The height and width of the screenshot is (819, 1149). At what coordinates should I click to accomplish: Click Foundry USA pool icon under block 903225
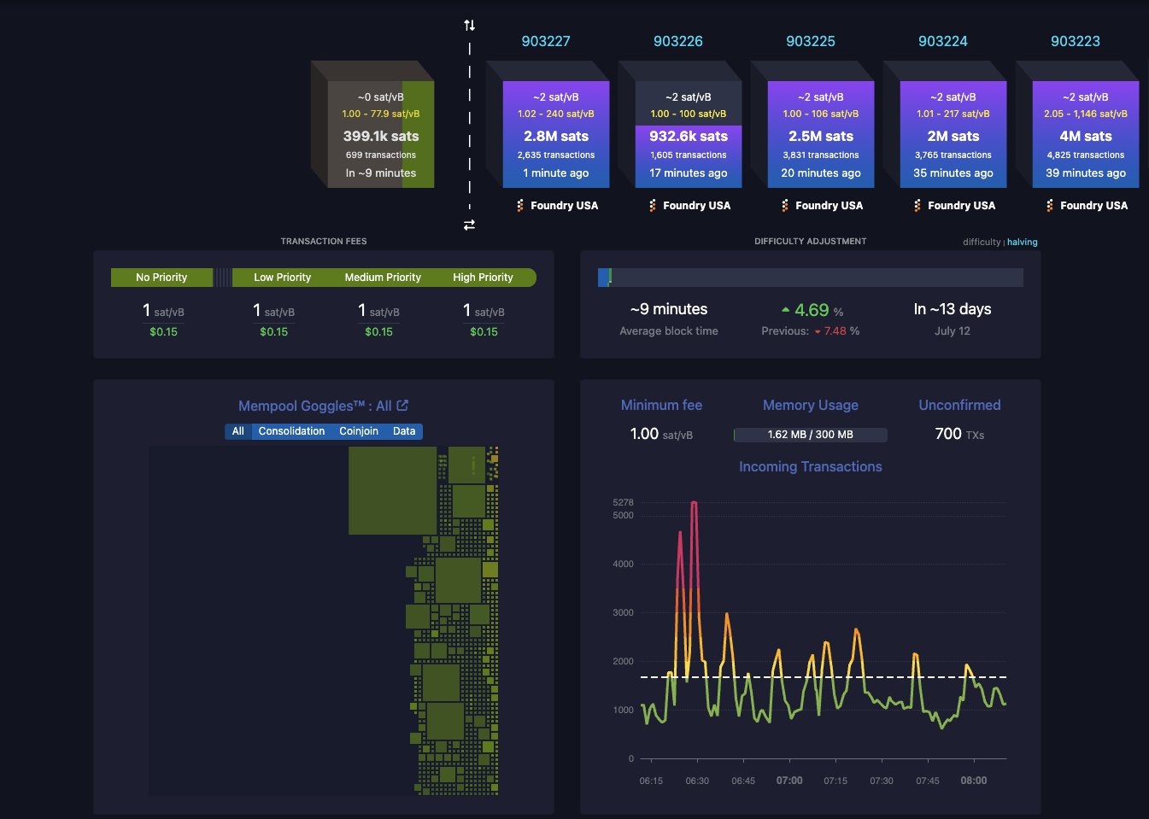pyautogui.click(x=785, y=205)
